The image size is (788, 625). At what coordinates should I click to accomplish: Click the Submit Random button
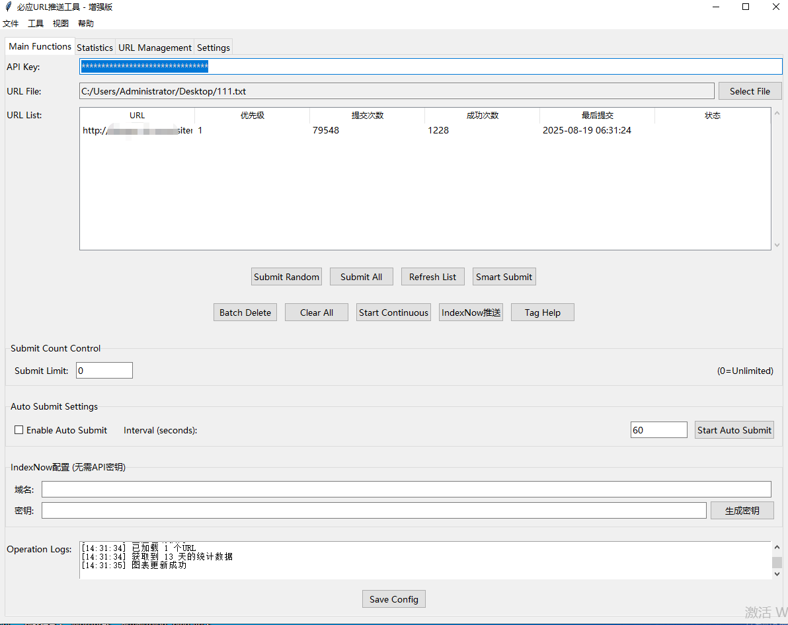coord(286,277)
